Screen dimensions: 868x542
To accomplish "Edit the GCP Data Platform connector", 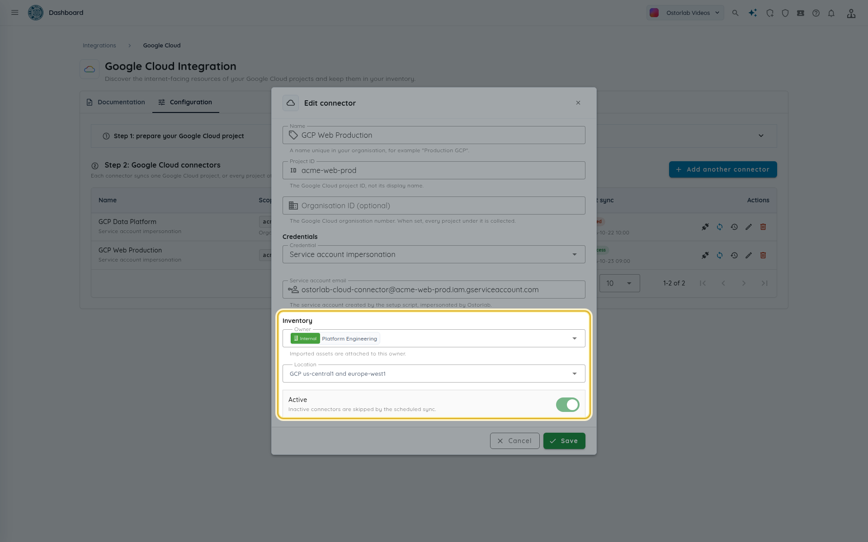I will (x=749, y=227).
